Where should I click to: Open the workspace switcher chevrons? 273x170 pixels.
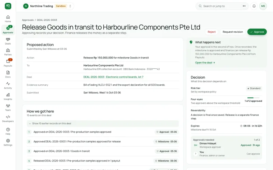point(70,6)
